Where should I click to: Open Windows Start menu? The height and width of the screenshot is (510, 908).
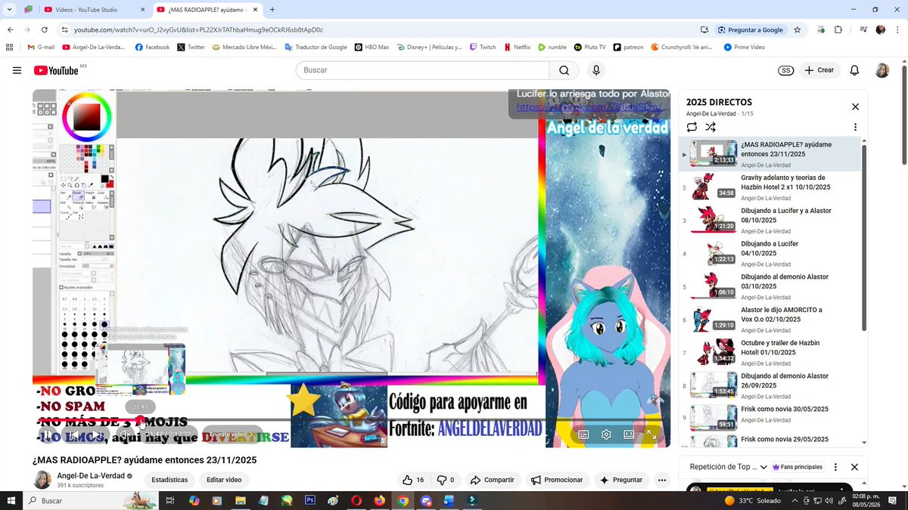11,500
